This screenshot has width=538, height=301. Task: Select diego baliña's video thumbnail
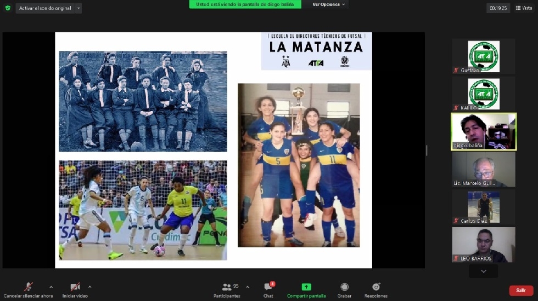point(484,131)
